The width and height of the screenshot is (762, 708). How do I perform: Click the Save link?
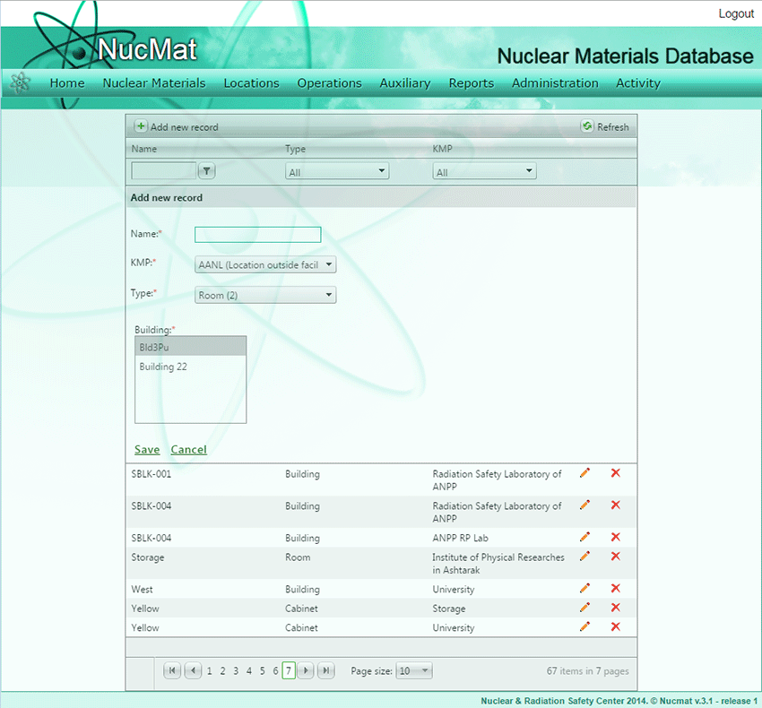point(147,450)
